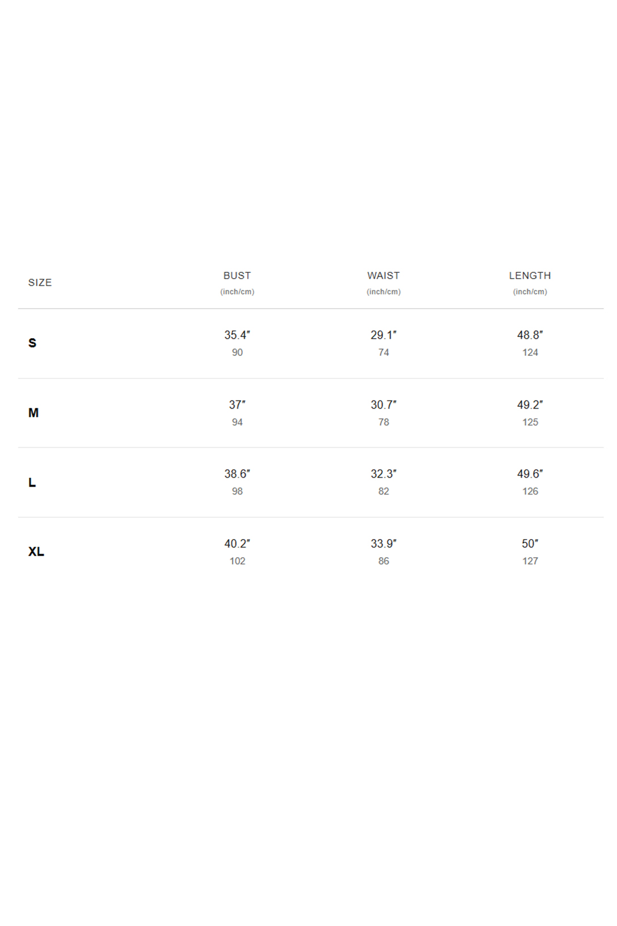Click the WAIST column header
Image resolution: width=617 pixels, height=926 pixels.
[x=383, y=276]
